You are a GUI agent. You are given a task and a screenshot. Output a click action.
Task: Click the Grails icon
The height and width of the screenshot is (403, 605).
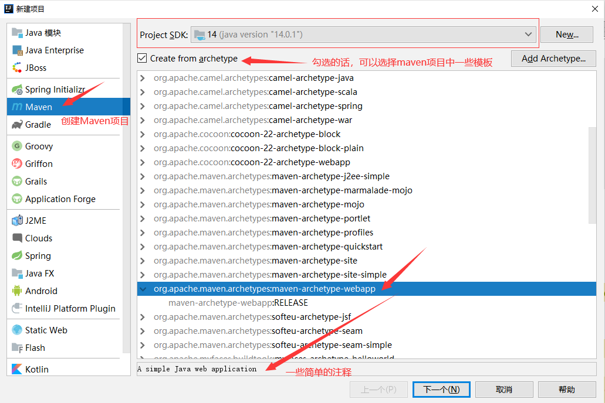(x=17, y=181)
